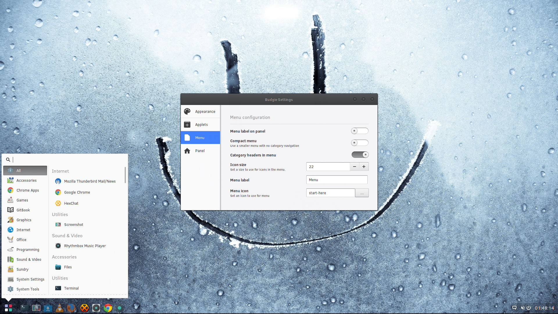This screenshot has height=314, width=558.
Task: Select the Games category
Action: point(25,200)
